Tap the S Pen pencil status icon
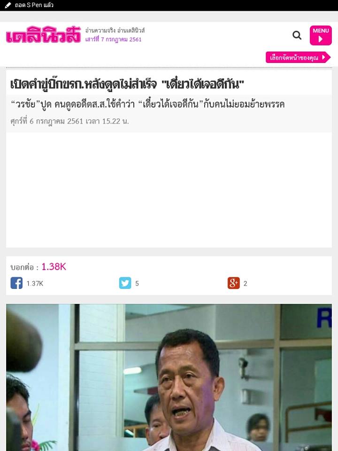The height and width of the screenshot is (451, 338). coord(8,5)
